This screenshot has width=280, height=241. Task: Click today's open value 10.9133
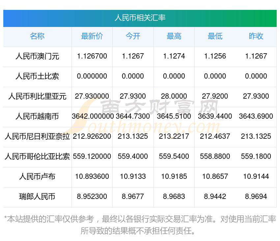pos(133,177)
